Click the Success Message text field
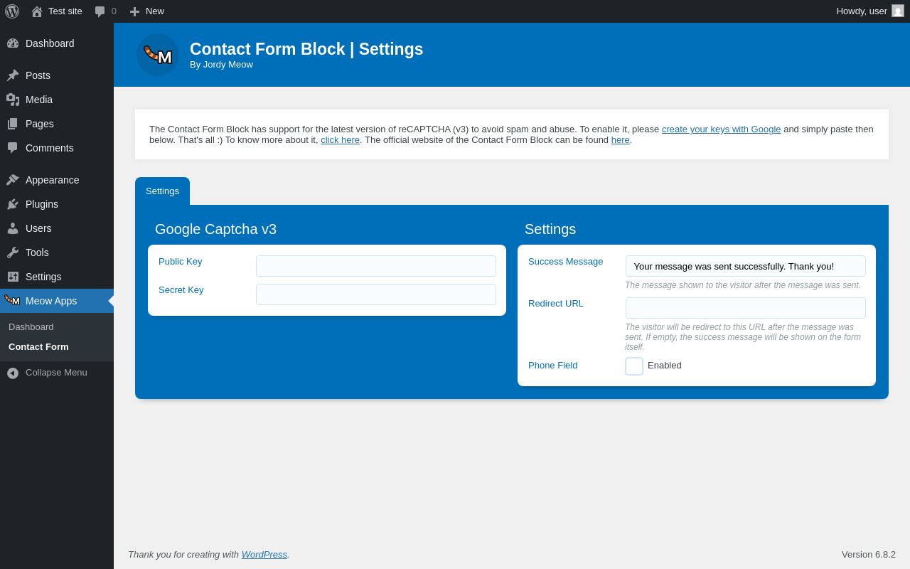910x569 pixels. [746, 266]
